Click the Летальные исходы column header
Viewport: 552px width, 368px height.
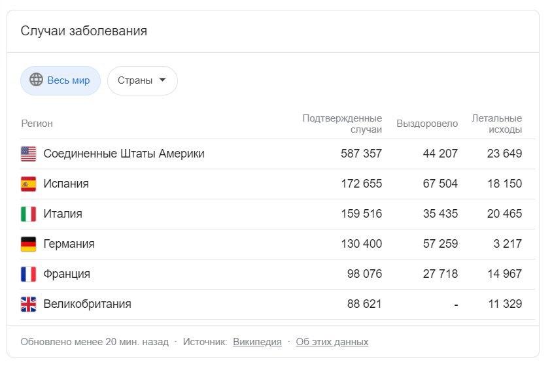(496, 124)
